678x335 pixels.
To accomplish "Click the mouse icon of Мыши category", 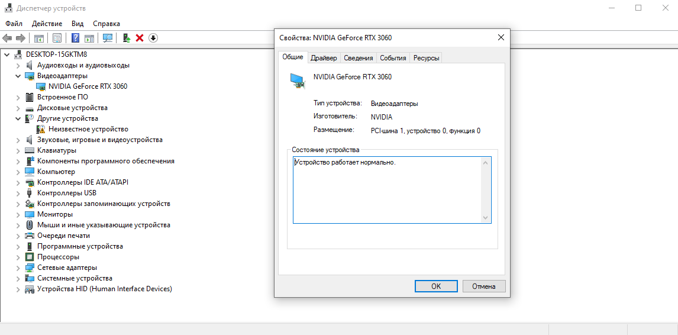I will (x=30, y=225).
